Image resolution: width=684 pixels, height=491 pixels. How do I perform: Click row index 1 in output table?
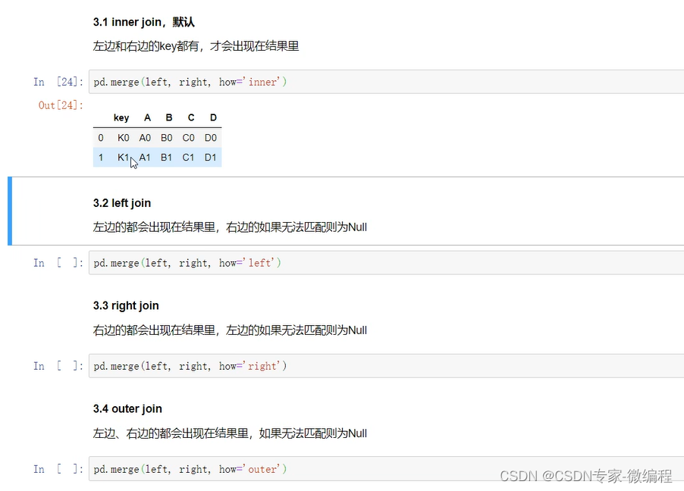pyautogui.click(x=101, y=158)
